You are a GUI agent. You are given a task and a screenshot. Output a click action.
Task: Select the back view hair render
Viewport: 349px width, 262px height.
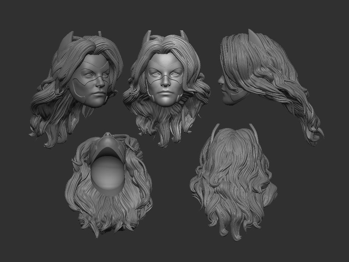click(234, 182)
